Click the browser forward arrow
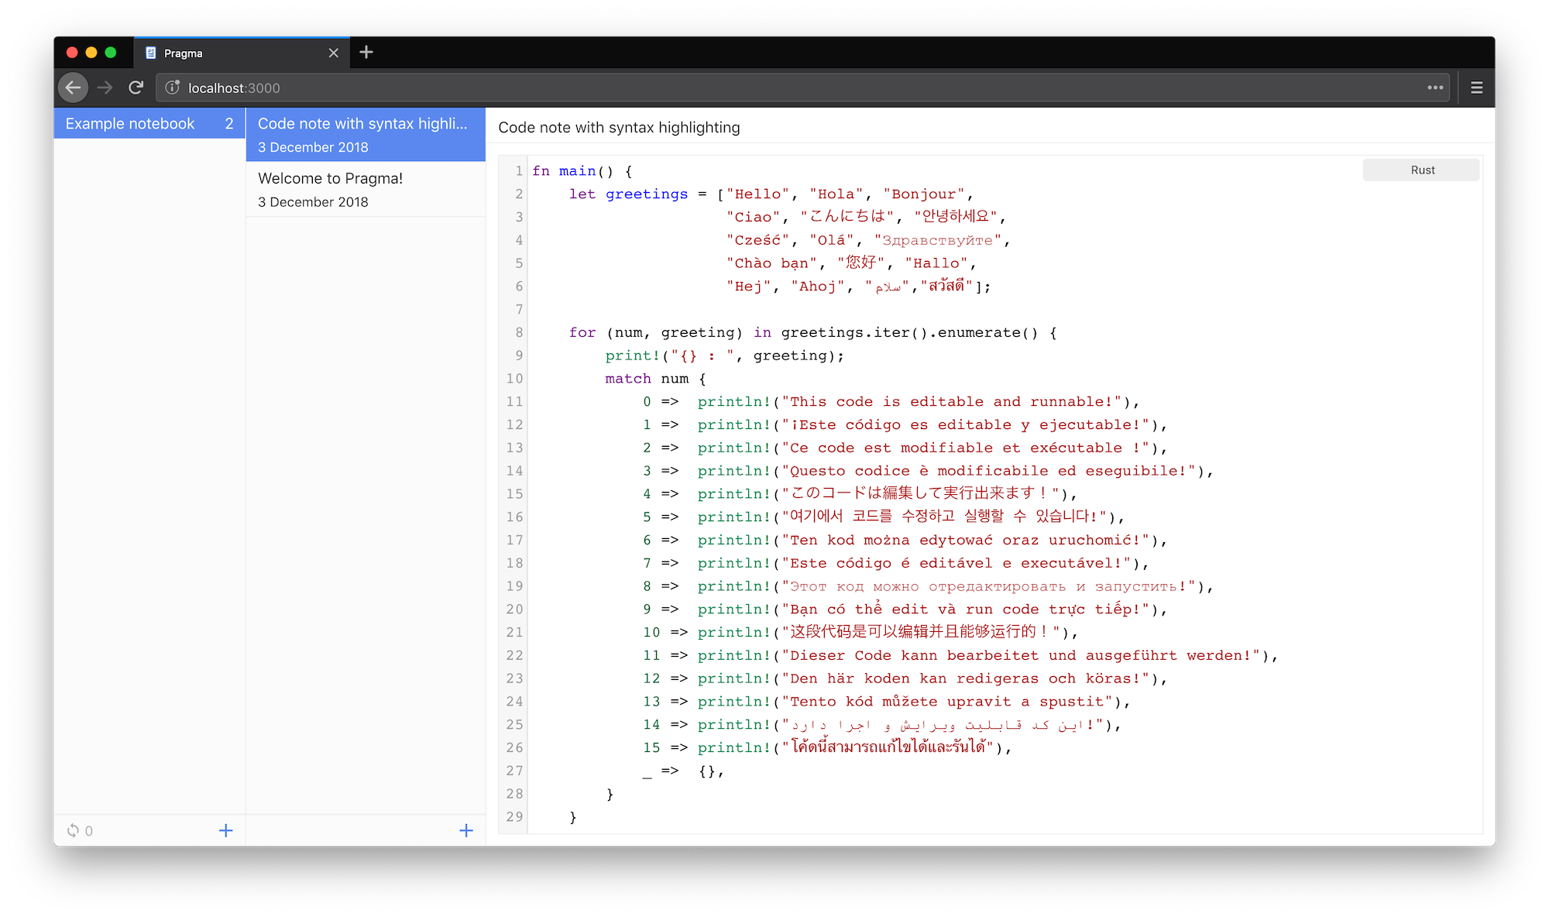1549x917 pixels. tap(105, 88)
